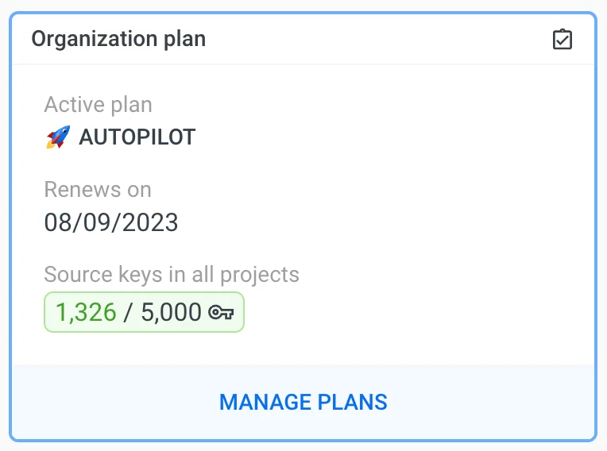Click the "Renews on" label

(97, 190)
